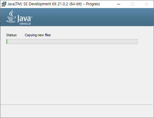The height and width of the screenshot is (118, 154).
Task: Close the Java installer window
Action: [x=147, y=4]
